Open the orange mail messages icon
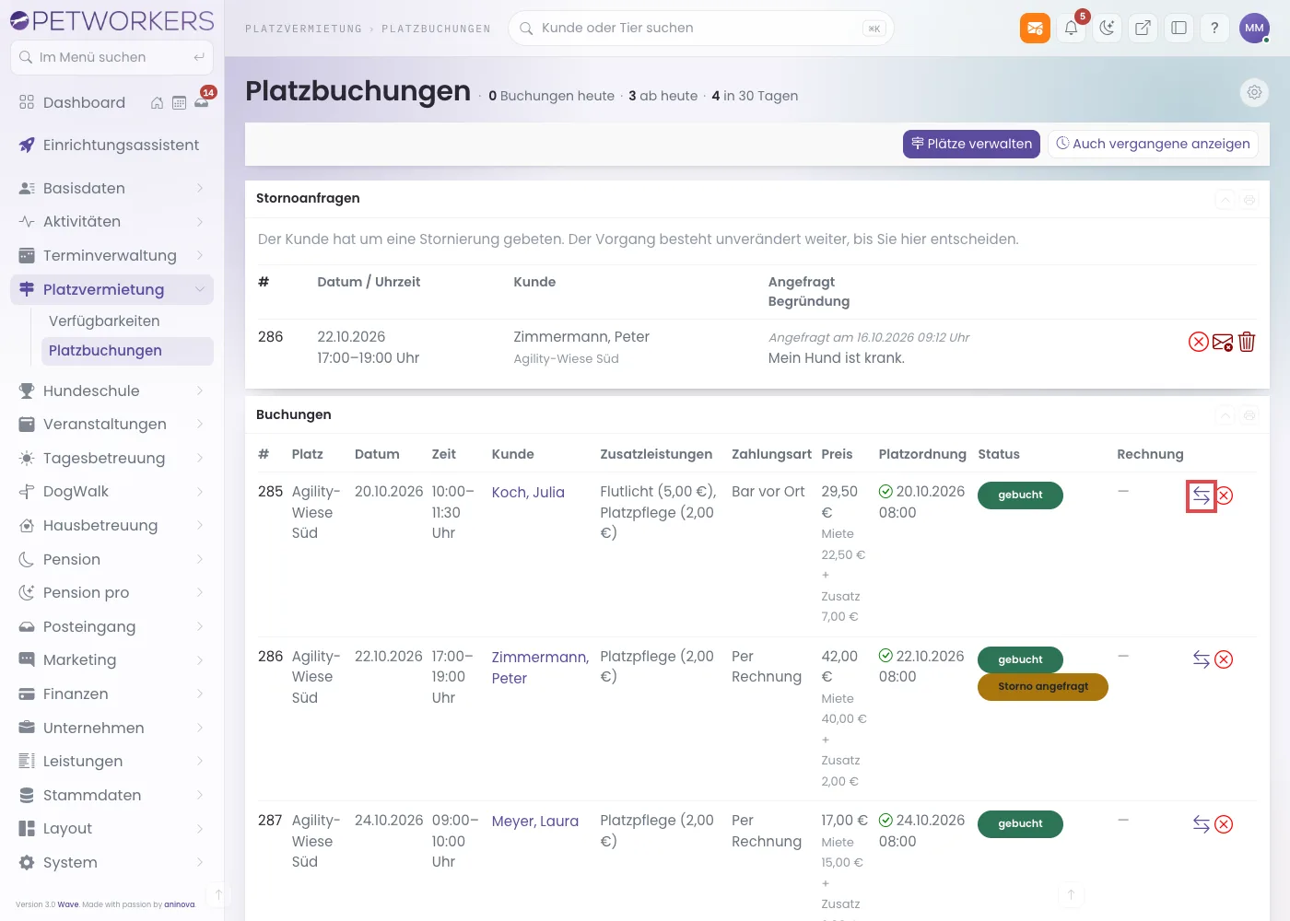 click(1035, 28)
